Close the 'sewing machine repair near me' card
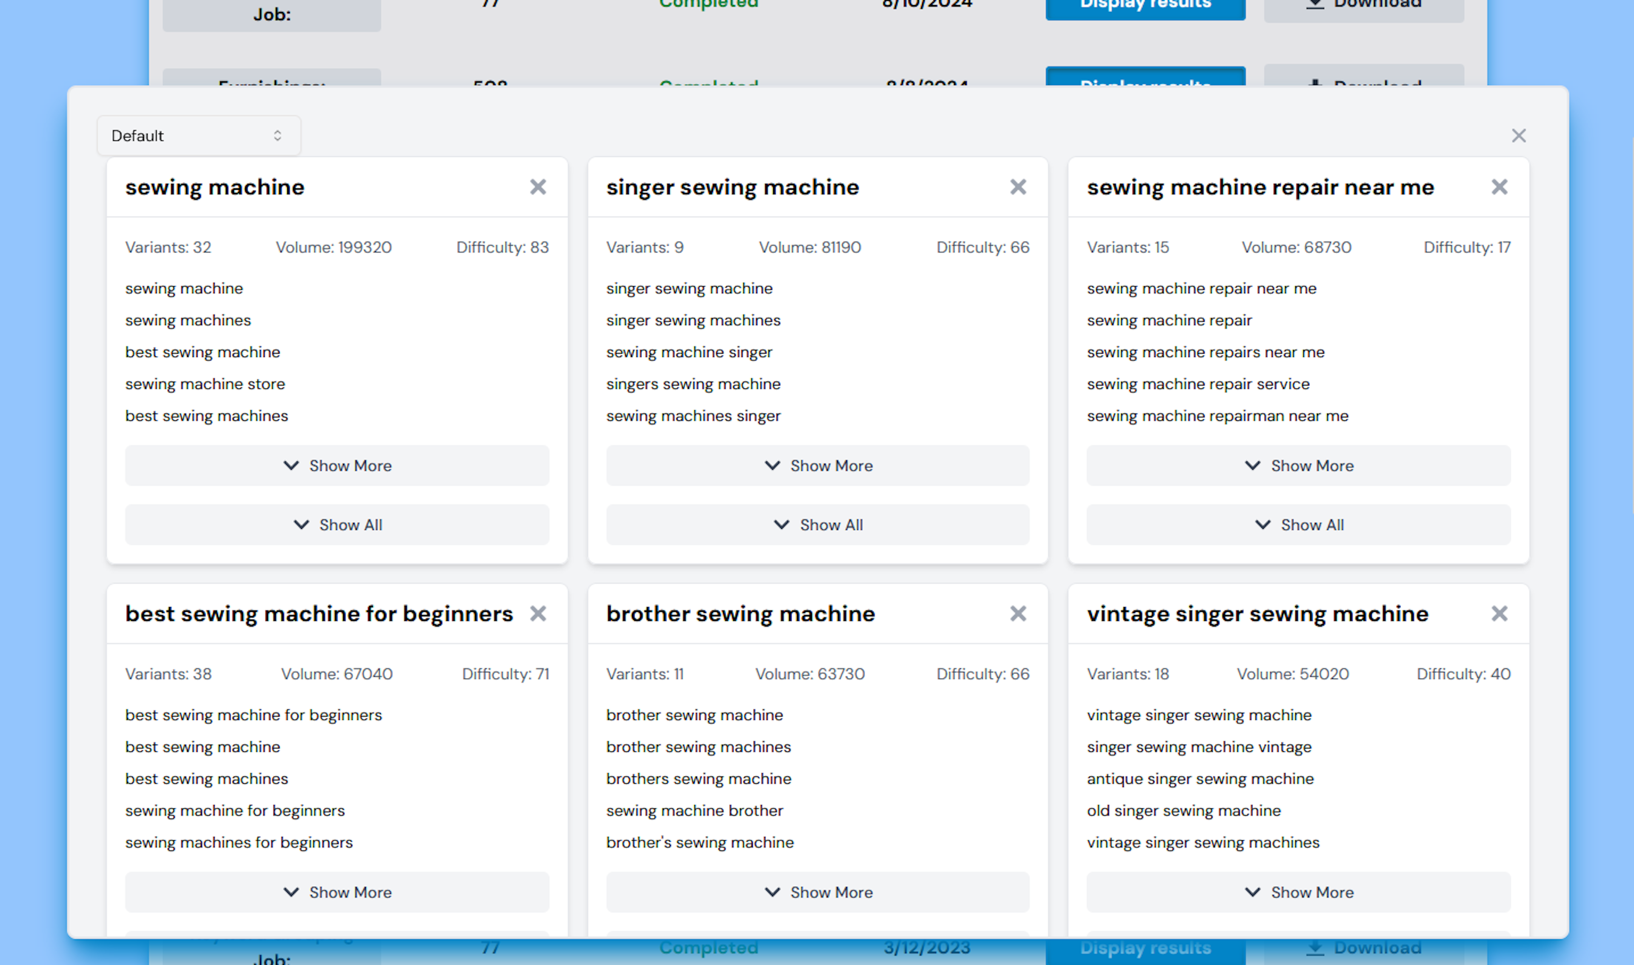 click(x=1499, y=187)
